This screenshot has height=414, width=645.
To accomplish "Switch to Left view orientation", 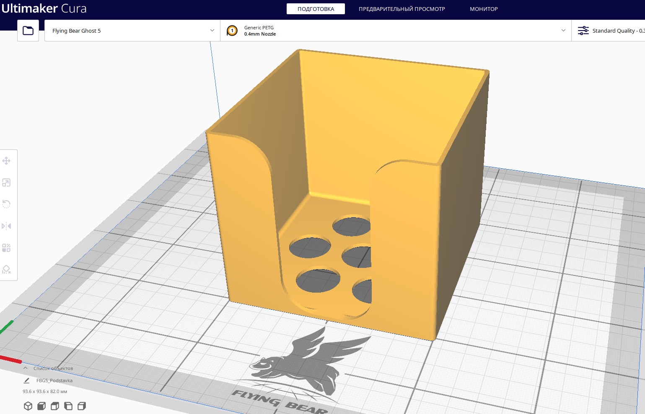I will pos(68,406).
